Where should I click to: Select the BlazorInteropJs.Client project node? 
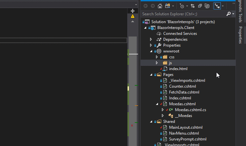click(x=176, y=28)
